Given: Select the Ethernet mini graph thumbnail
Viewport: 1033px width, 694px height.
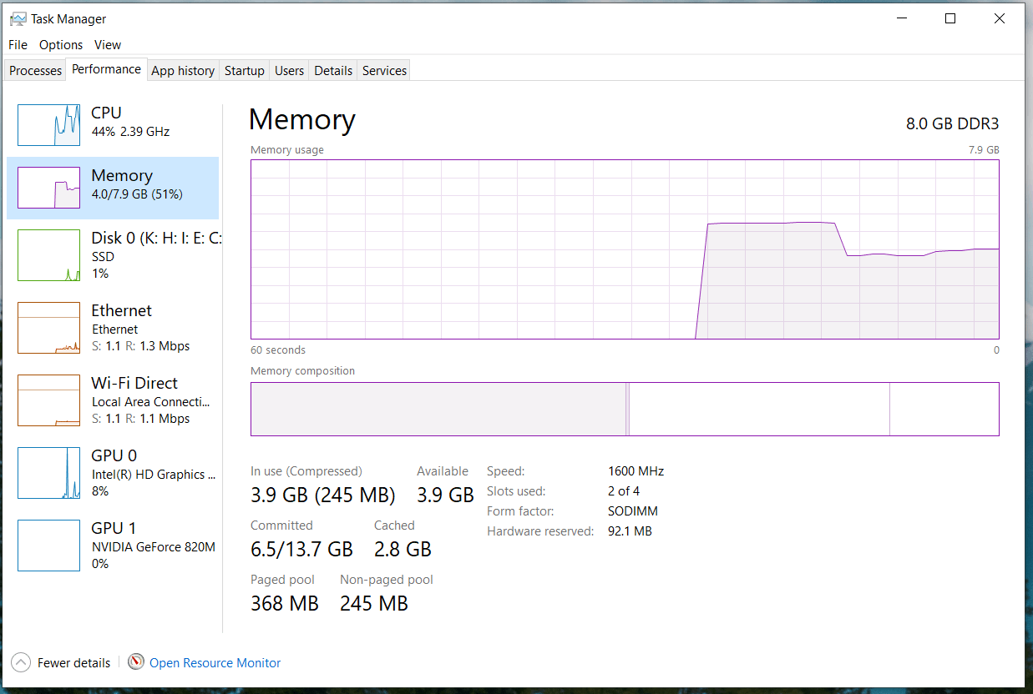Looking at the screenshot, I should pyautogui.click(x=49, y=328).
